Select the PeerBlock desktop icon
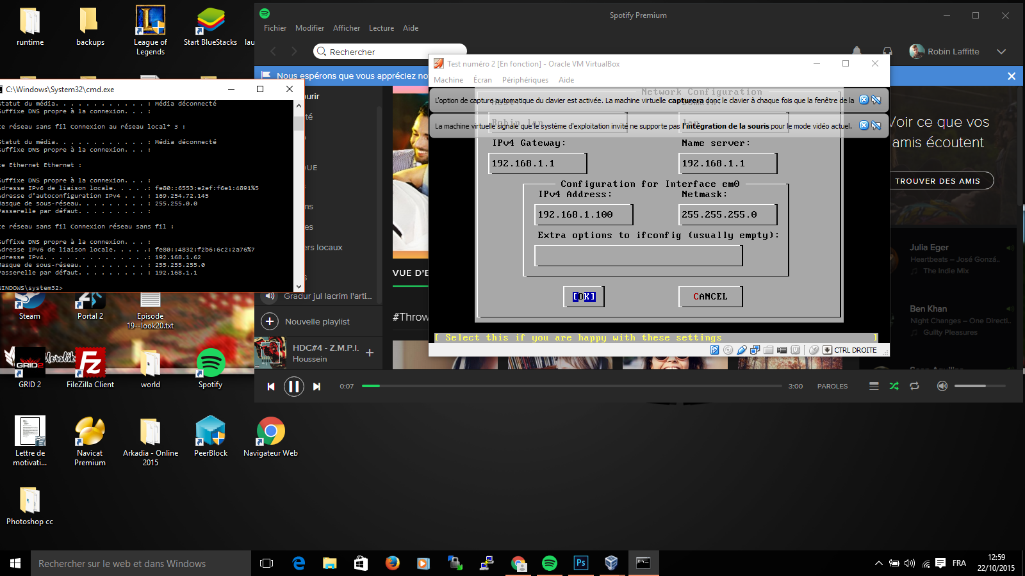 [211, 436]
